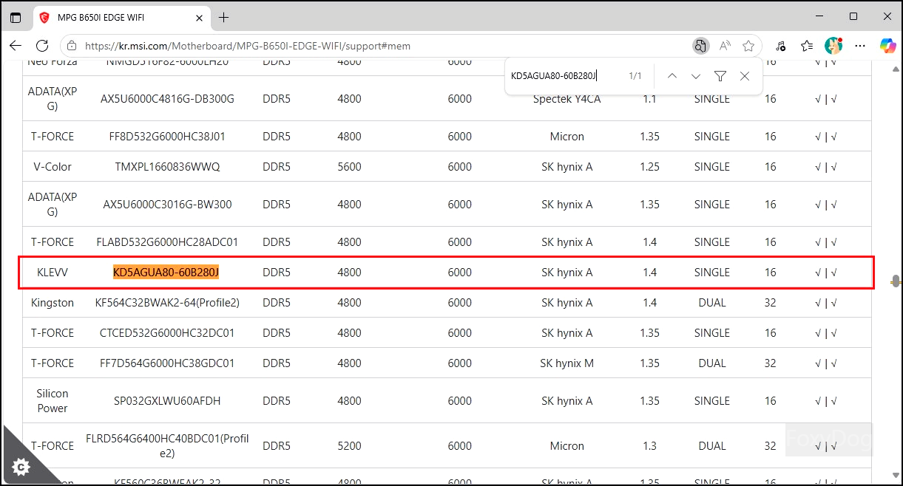The image size is (903, 486).
Task: Open Settings and more ellipsis menu
Action: coord(861,46)
